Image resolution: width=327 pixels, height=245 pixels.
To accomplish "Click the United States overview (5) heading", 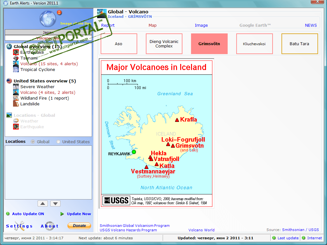I will pyautogui.click(x=45, y=81).
